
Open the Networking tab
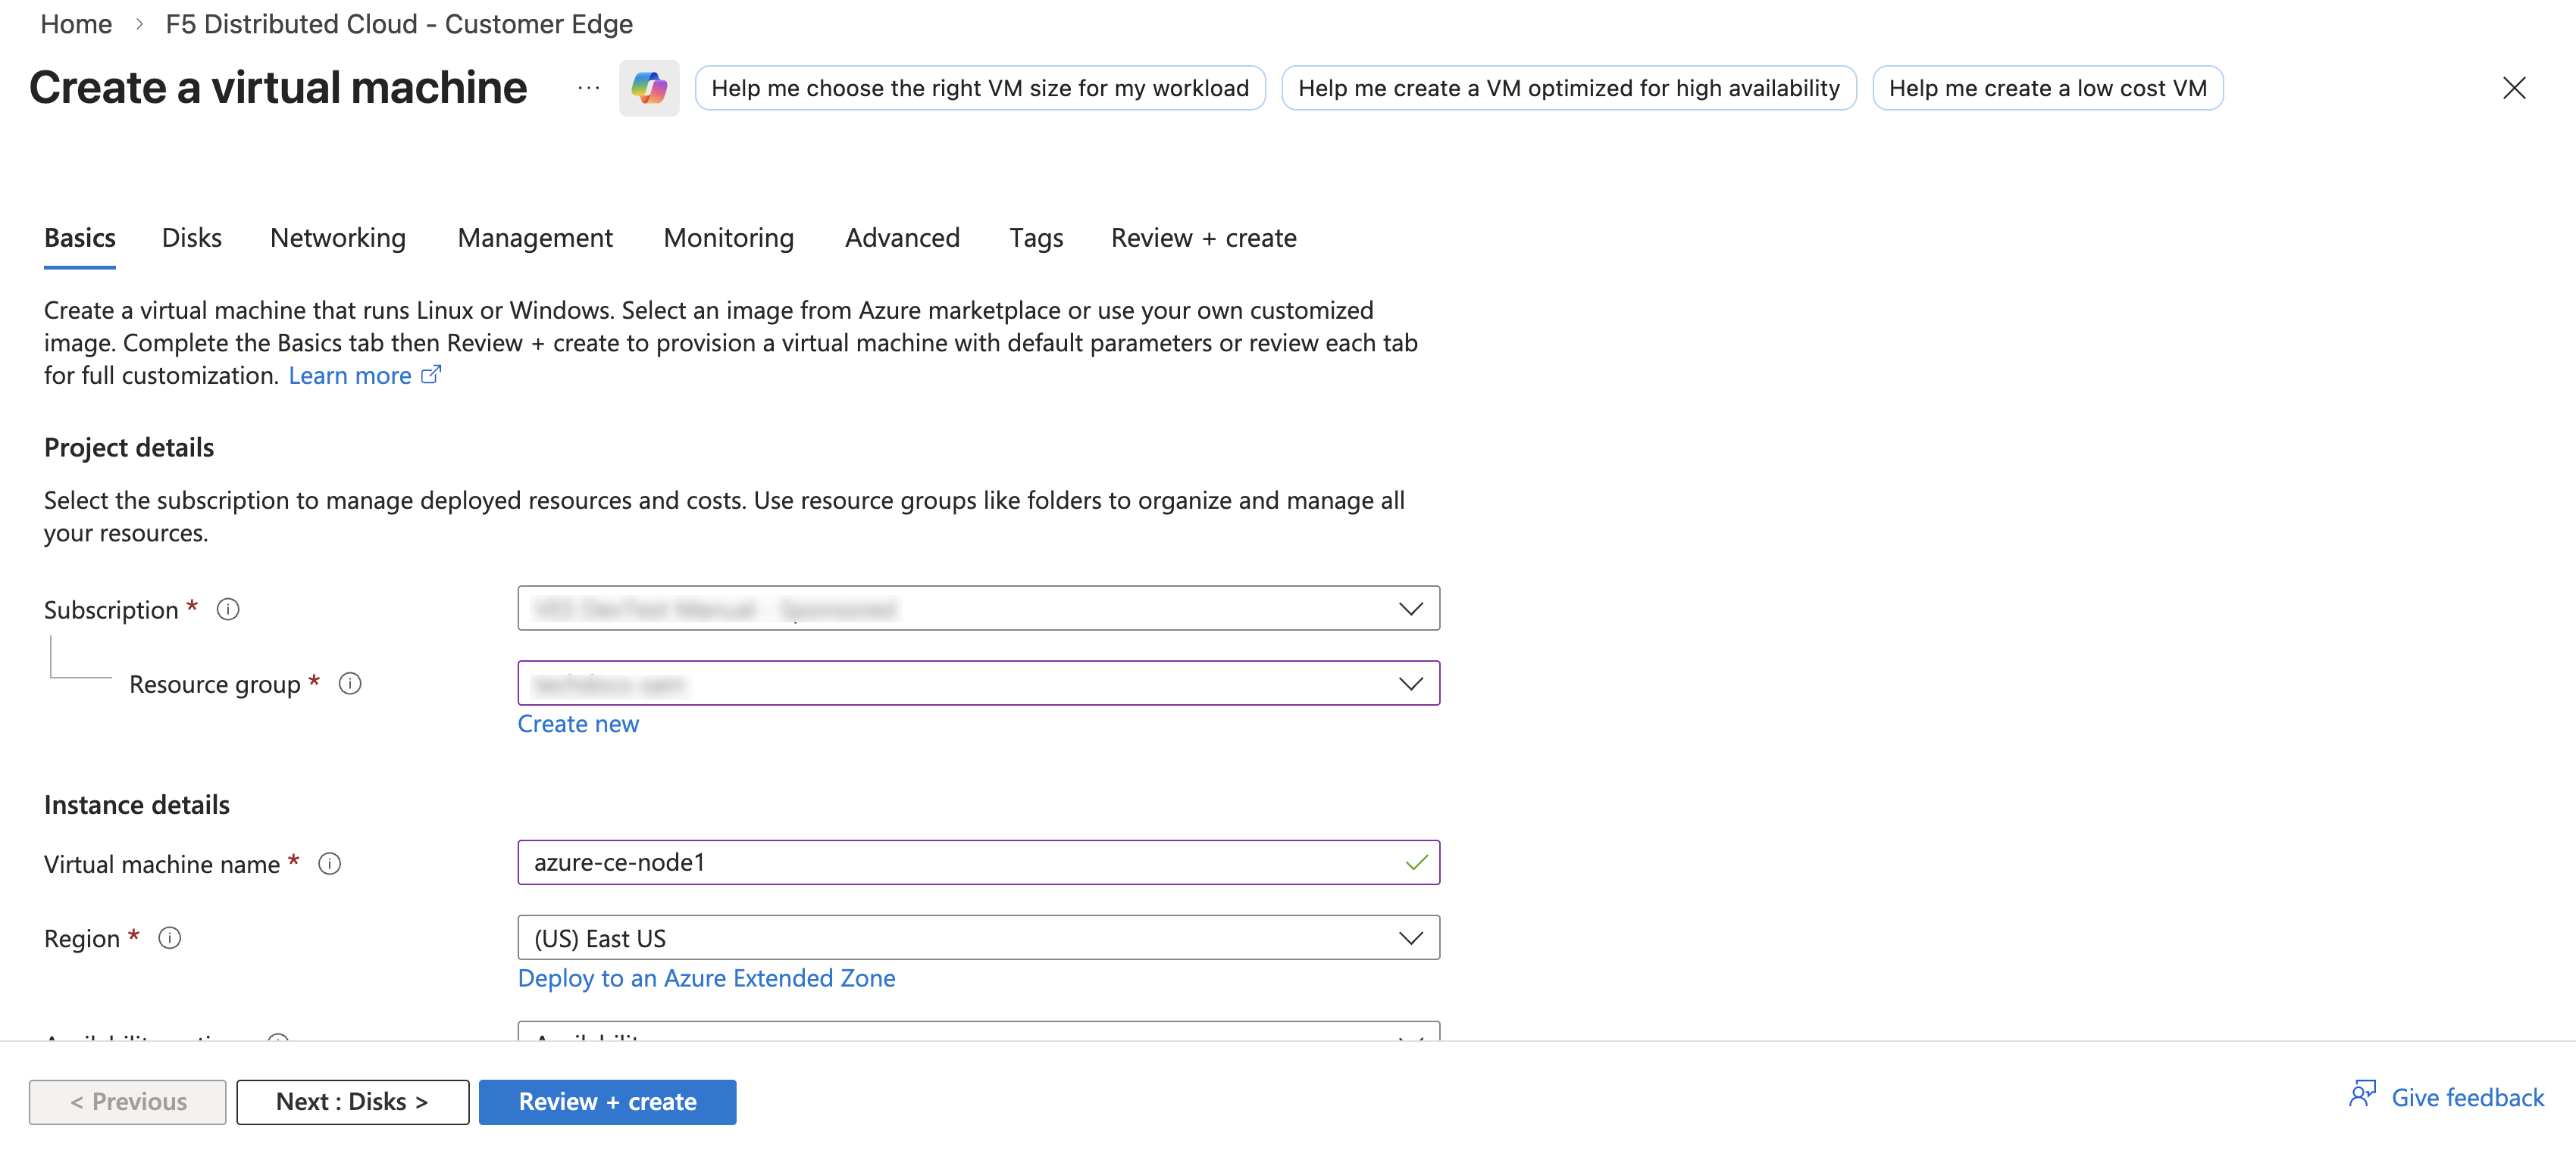tap(337, 237)
